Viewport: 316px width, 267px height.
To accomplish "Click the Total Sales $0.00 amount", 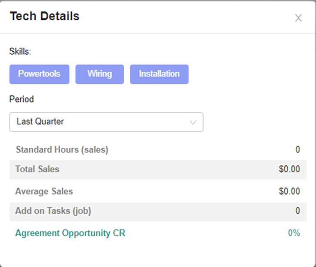I will click(289, 169).
